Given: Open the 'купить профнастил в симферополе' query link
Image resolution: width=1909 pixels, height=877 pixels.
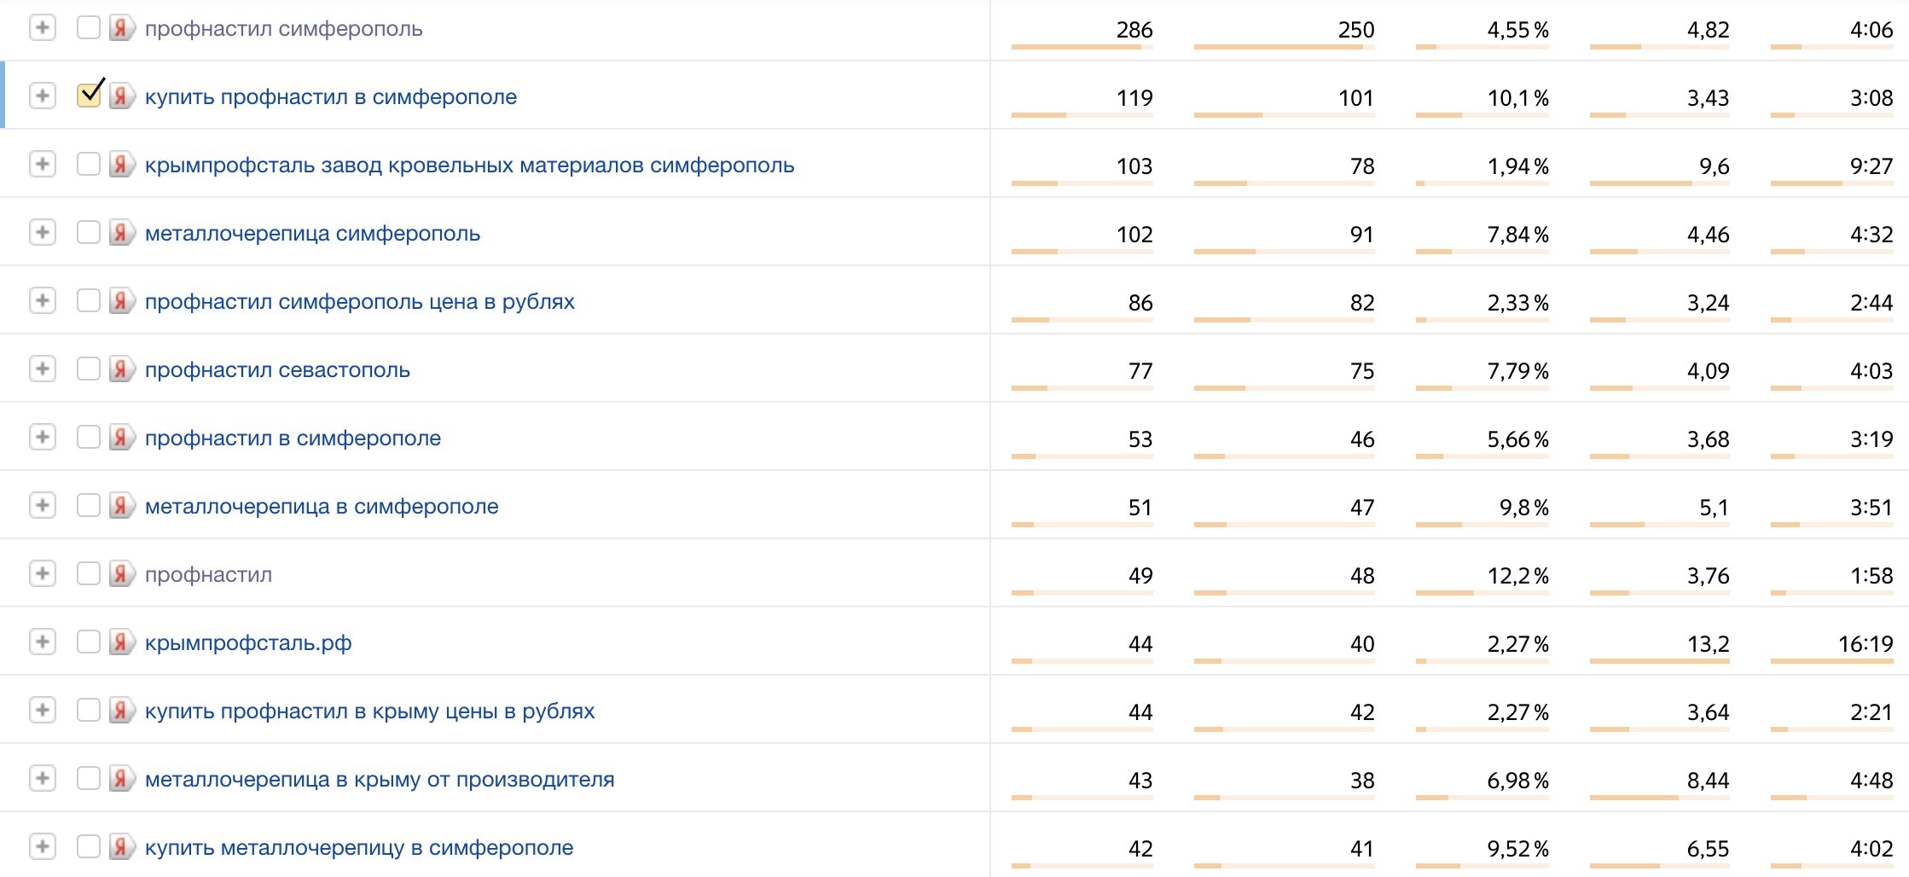Looking at the screenshot, I should click(330, 97).
